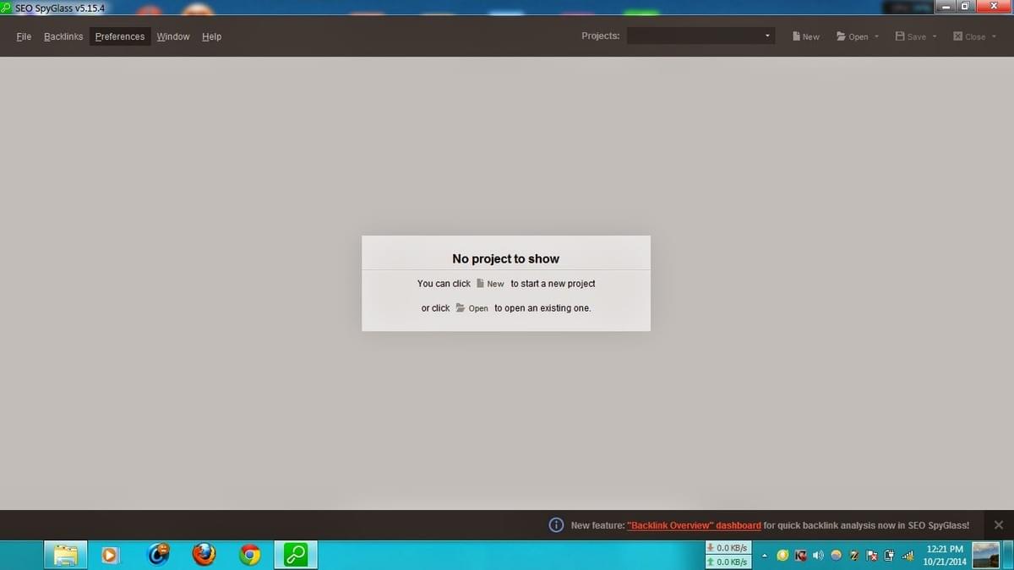Image resolution: width=1014 pixels, height=570 pixels.
Task: Follow the "Backlink Overview" dashboard link
Action: 694,525
